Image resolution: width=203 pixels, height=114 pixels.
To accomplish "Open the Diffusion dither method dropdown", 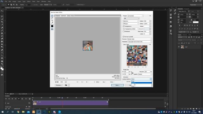I will (x=131, y=24).
